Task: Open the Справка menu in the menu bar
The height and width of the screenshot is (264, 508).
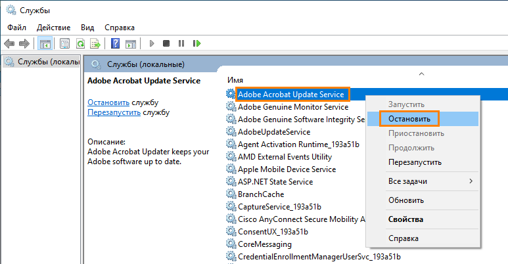Action: [x=120, y=28]
